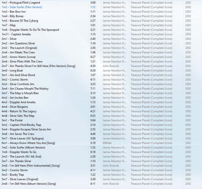
Task: Click the 0:19 track duration
Action: pos(93,152)
